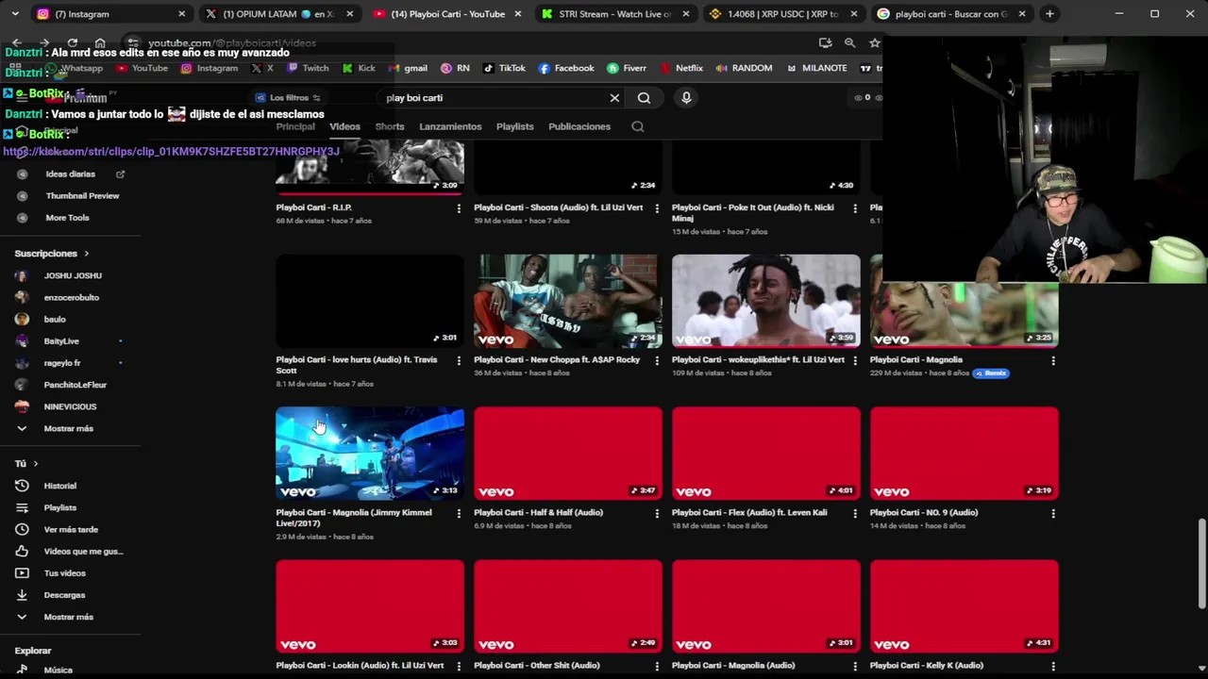
Task: Open Facebook bookmark
Action: click(566, 68)
